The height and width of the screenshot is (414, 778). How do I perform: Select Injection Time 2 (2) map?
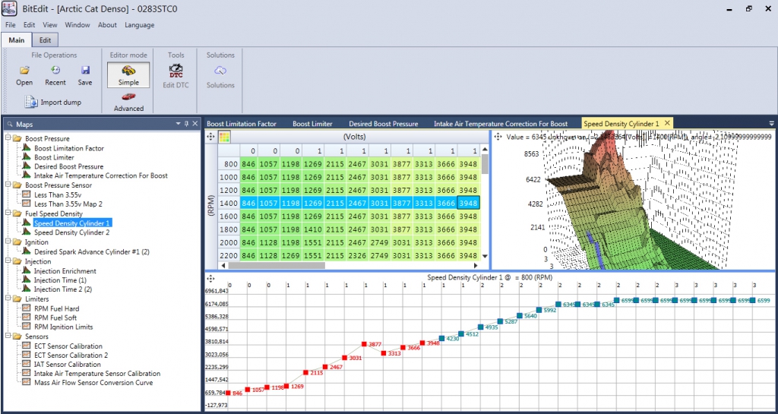pyautogui.click(x=63, y=289)
